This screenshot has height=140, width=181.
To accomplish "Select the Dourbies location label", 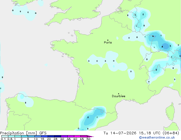I will (x=118, y=96).
